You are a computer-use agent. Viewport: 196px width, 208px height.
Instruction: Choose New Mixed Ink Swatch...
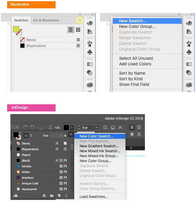click(x=100, y=151)
